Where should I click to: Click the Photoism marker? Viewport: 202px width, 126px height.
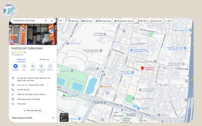159,115
